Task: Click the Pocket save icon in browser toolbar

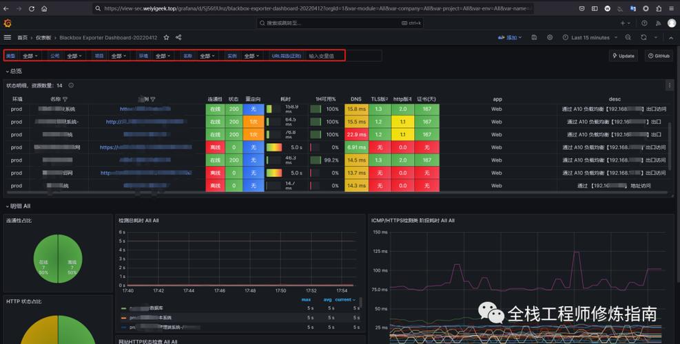Action: pos(582,9)
